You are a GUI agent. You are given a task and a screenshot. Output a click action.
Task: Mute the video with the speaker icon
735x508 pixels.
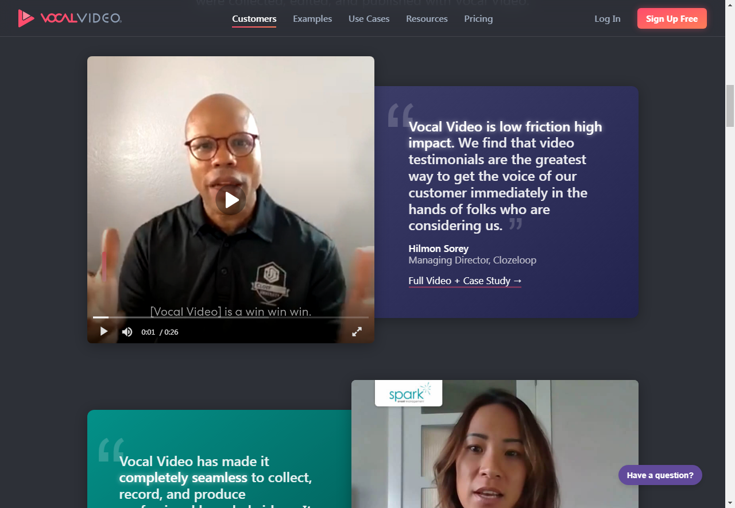point(127,332)
